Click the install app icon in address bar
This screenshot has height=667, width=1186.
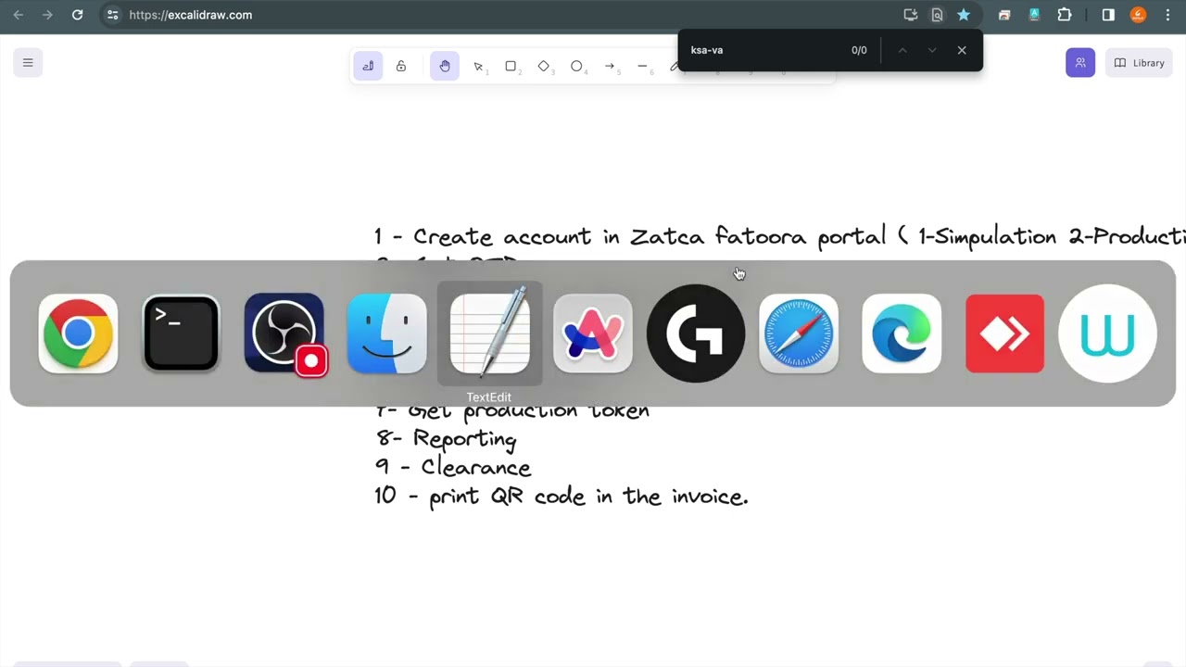coord(911,15)
